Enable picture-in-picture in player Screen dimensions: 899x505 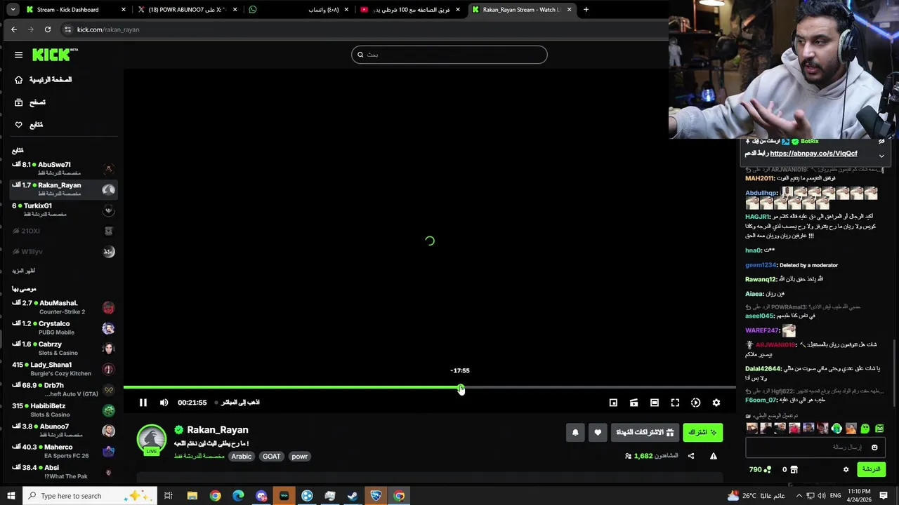click(613, 403)
